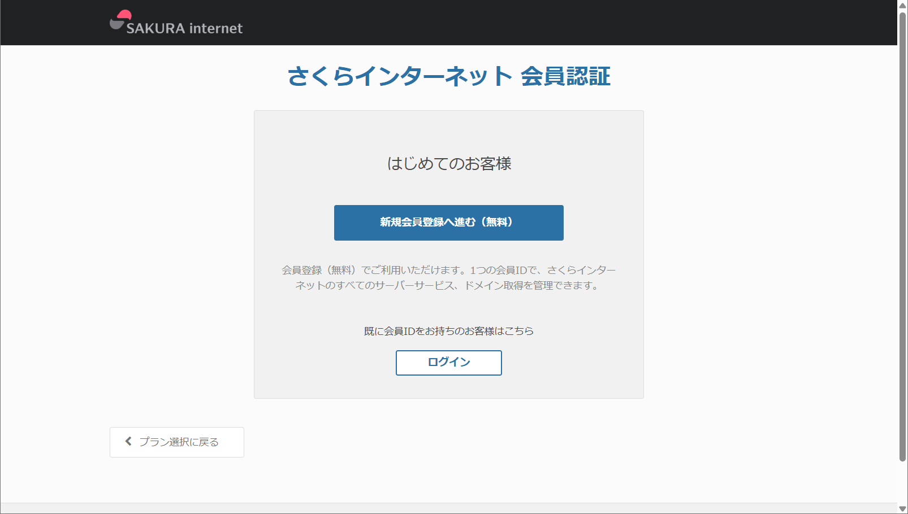This screenshot has height=514, width=908.
Task: Click the ログイン button
Action: (448, 363)
